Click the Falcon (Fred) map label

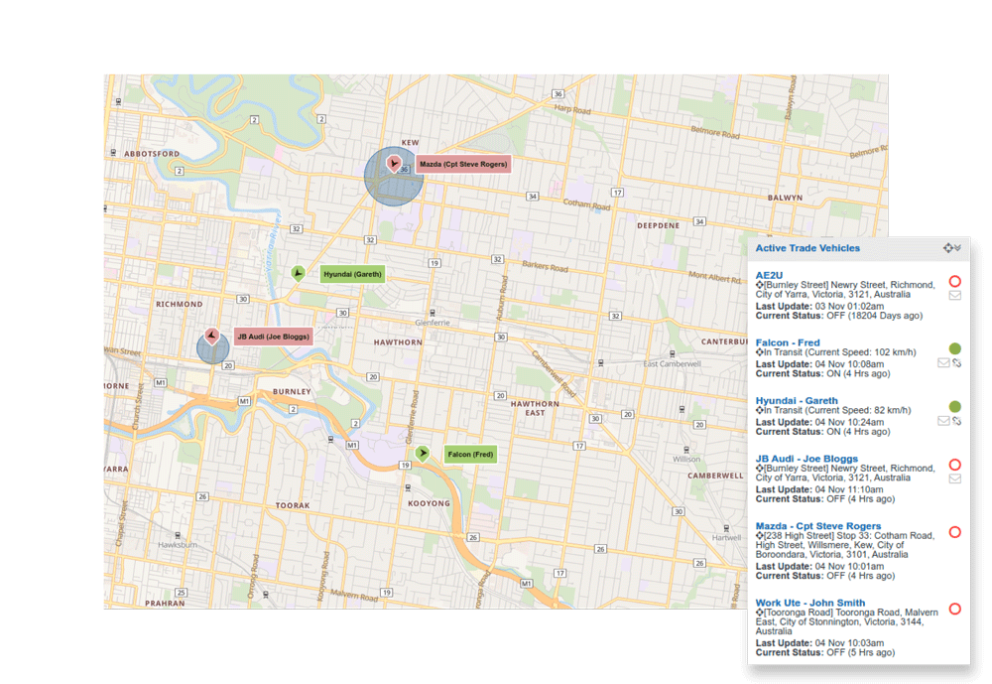tap(470, 454)
